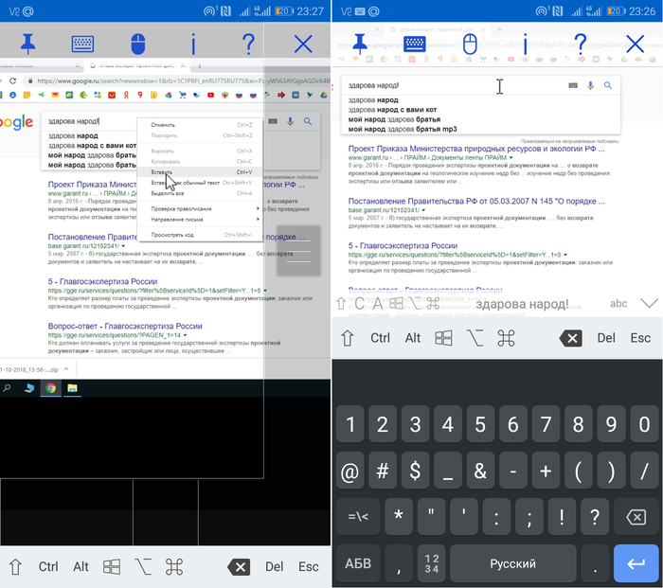Tap the pin icon in left screenshot toolbar
Screen dimensions: 663x588
pos(27,44)
